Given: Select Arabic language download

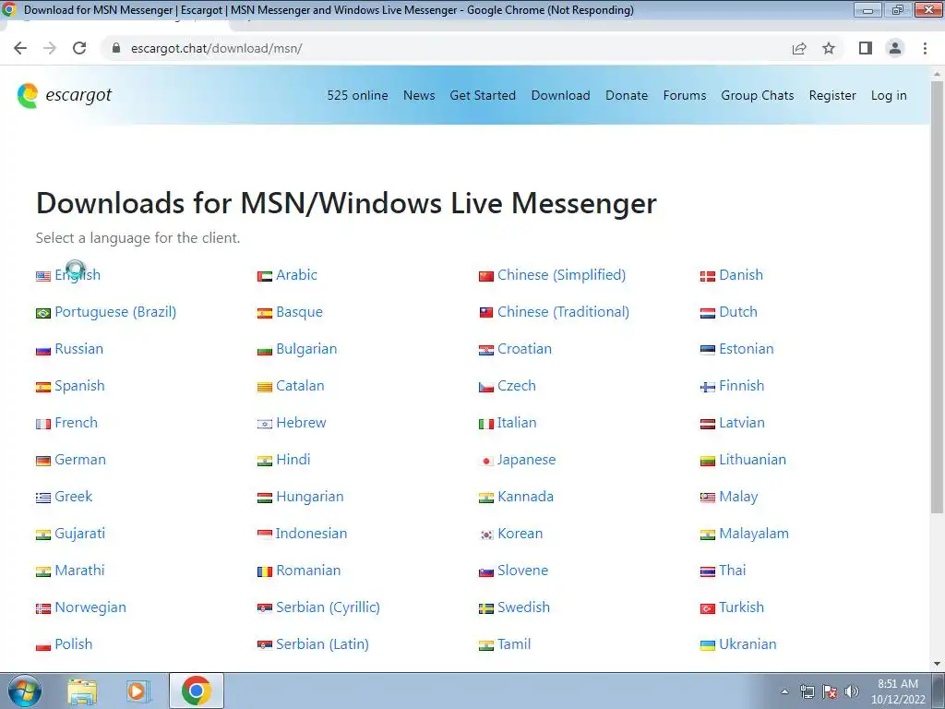Looking at the screenshot, I should pyautogui.click(x=296, y=275).
